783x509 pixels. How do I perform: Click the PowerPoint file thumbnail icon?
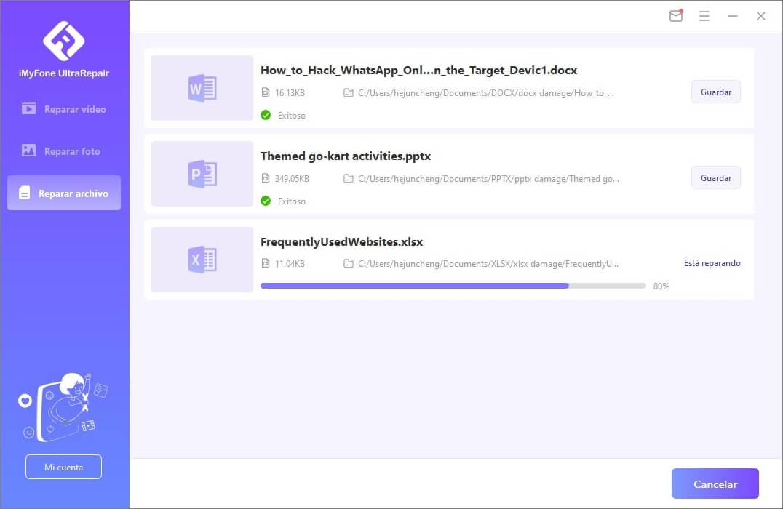pos(202,175)
